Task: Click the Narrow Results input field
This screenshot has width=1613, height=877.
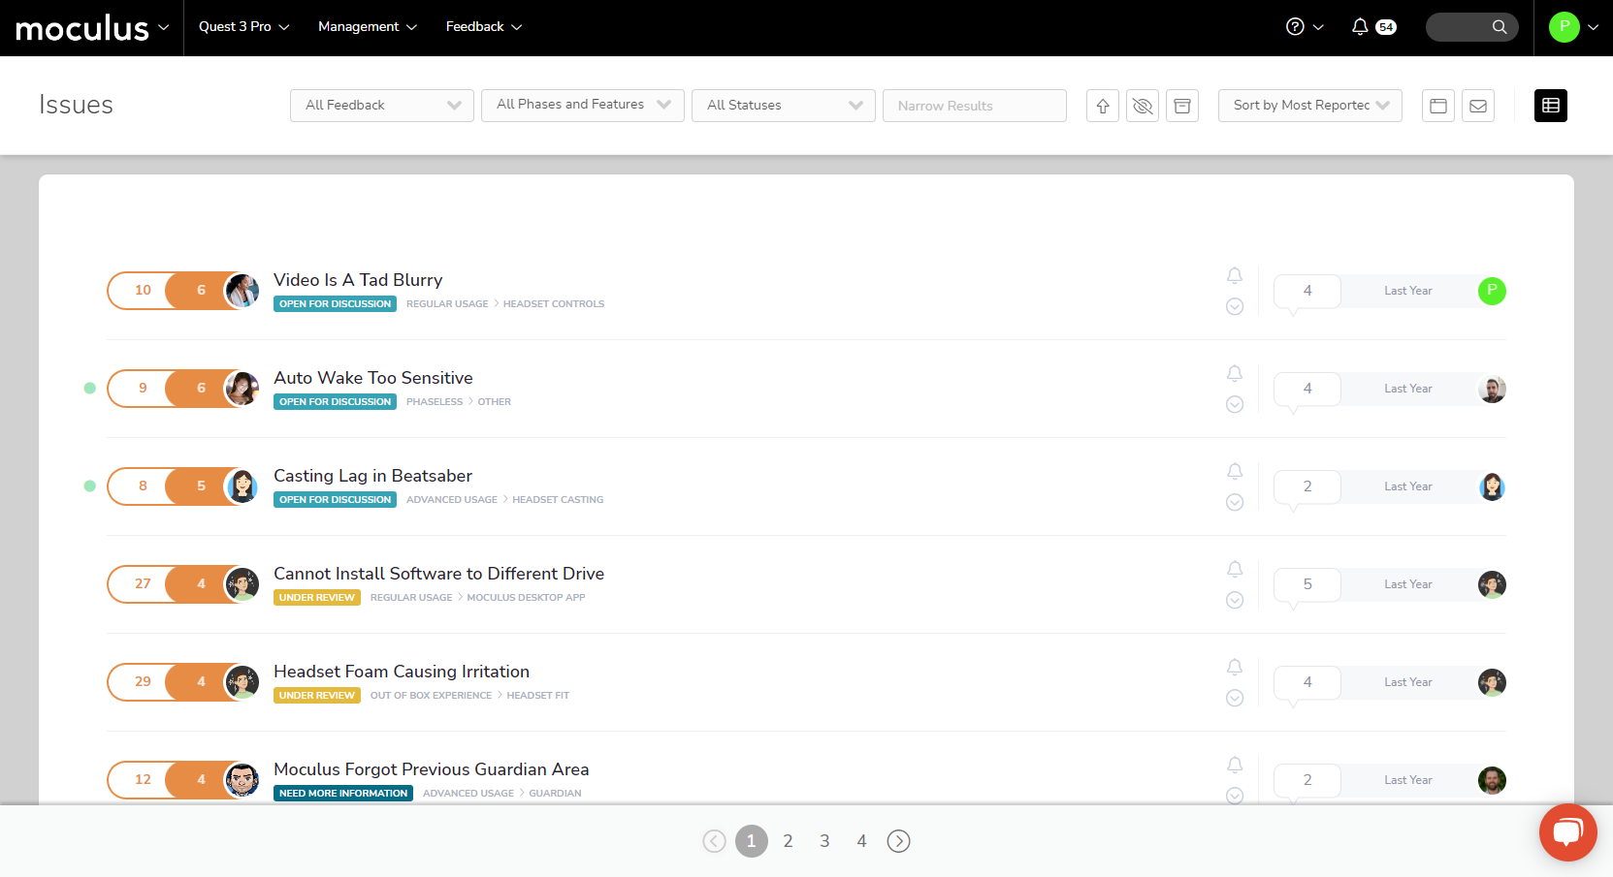Action: click(974, 106)
